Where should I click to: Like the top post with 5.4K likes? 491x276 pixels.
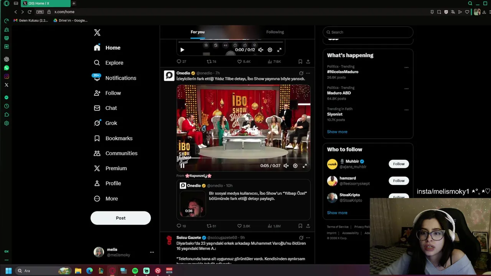[239, 61]
